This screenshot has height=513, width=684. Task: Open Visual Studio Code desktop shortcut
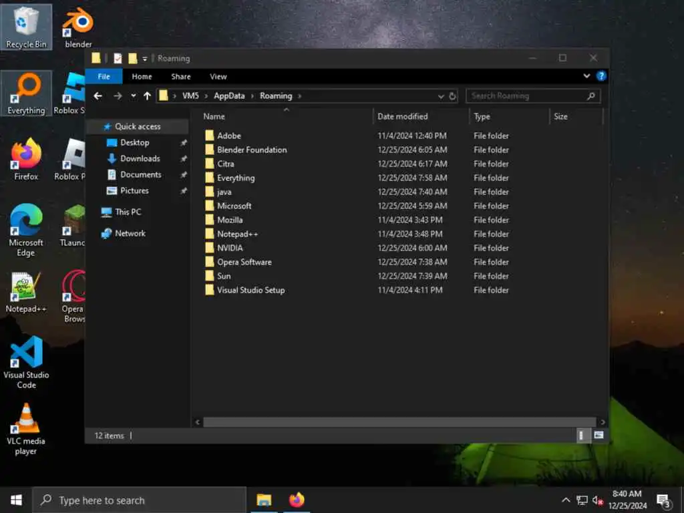(26, 362)
